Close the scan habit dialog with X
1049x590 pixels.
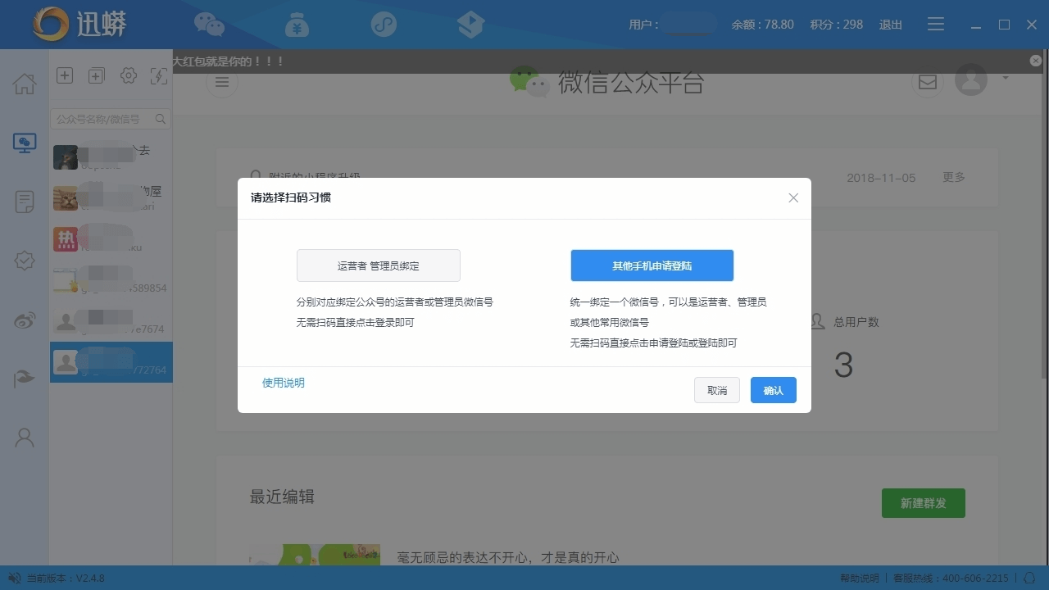pos(792,198)
